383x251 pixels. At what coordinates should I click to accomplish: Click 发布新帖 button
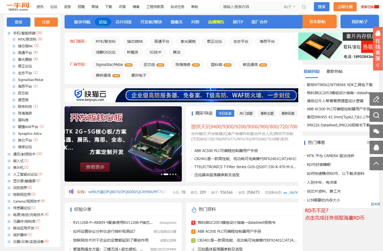[318, 22]
